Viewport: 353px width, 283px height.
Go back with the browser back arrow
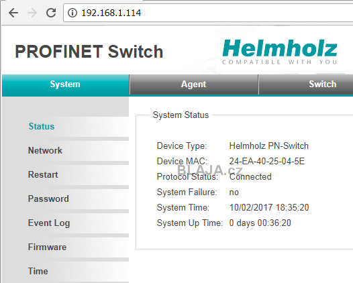pyautogui.click(x=13, y=13)
